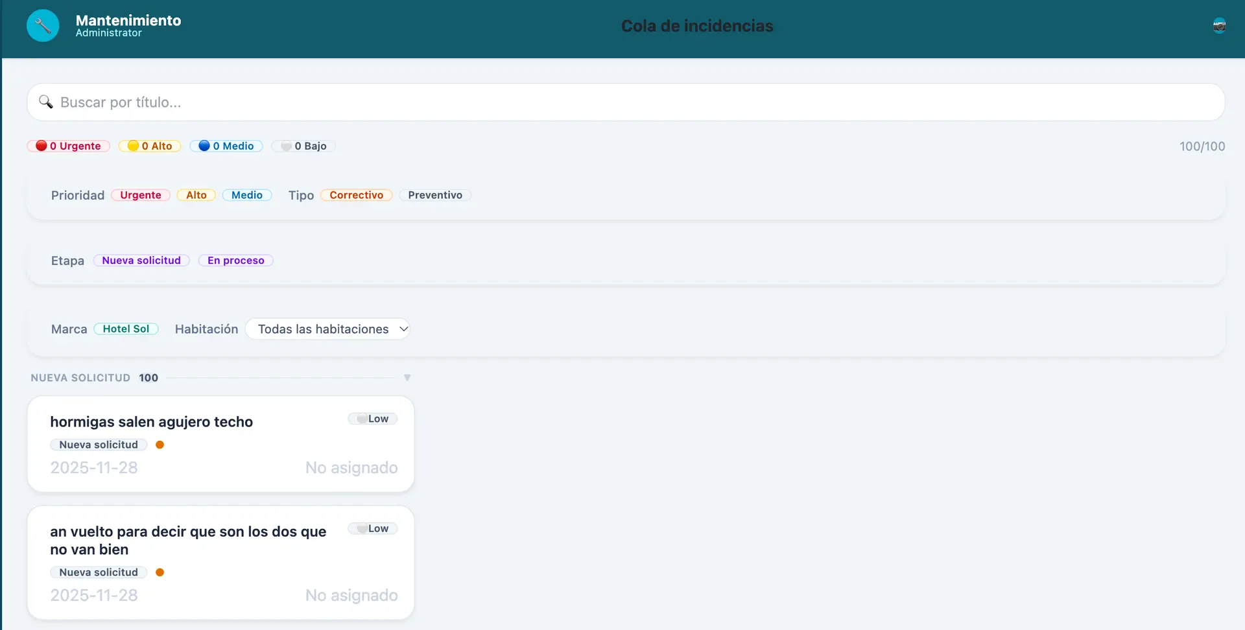Click the orange dot on 'an vuelto' card

160,572
